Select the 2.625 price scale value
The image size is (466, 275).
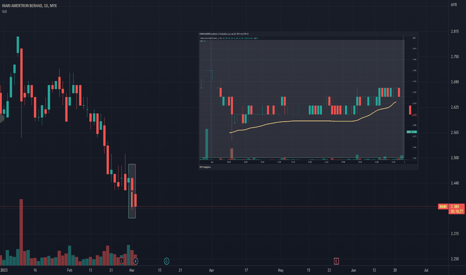(x=454, y=107)
